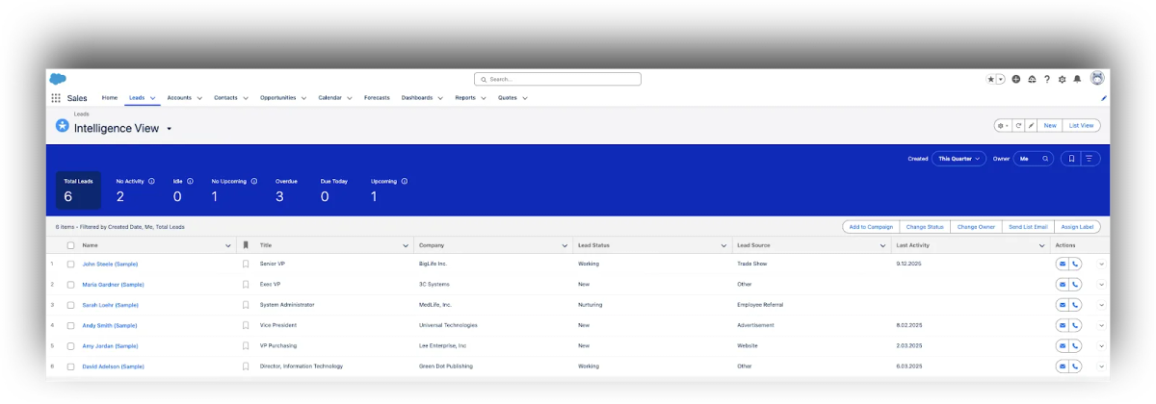Select the Overdue metric tile
The image size is (1156, 404).
286,191
